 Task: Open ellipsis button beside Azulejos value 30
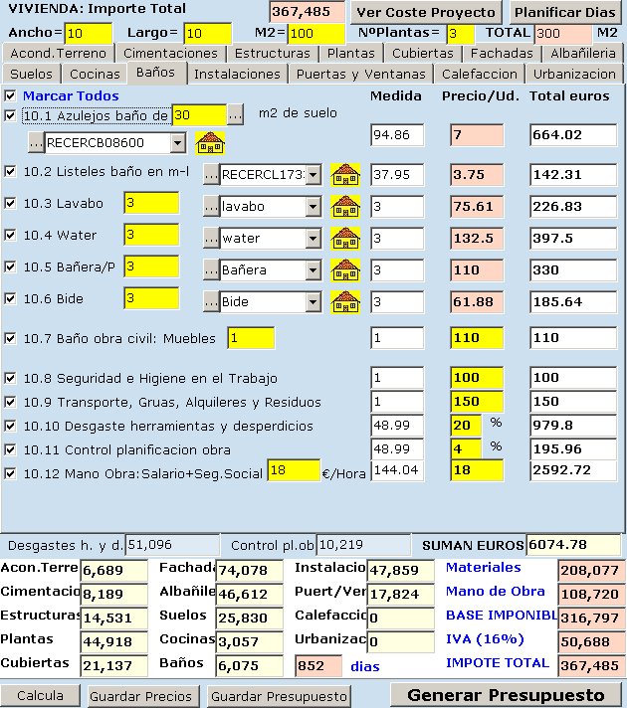pyautogui.click(x=235, y=115)
